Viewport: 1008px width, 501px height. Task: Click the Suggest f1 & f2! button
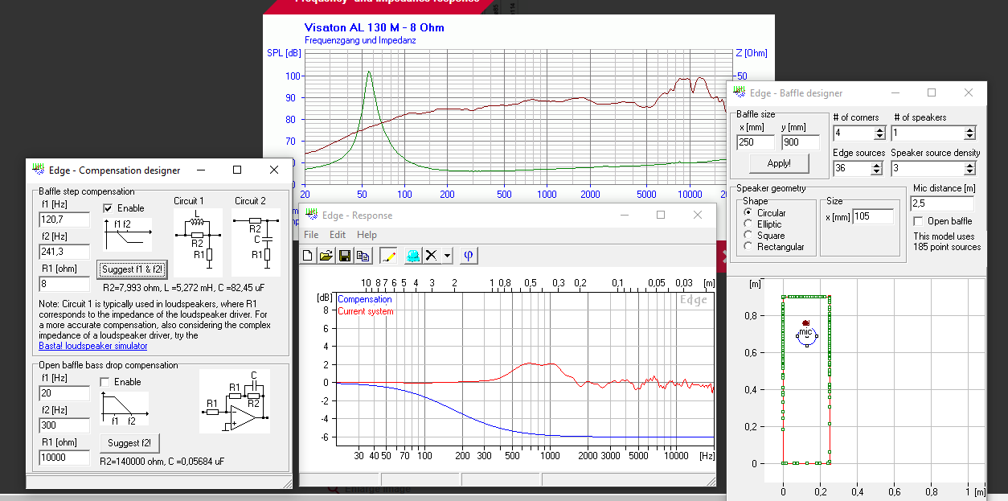click(132, 269)
